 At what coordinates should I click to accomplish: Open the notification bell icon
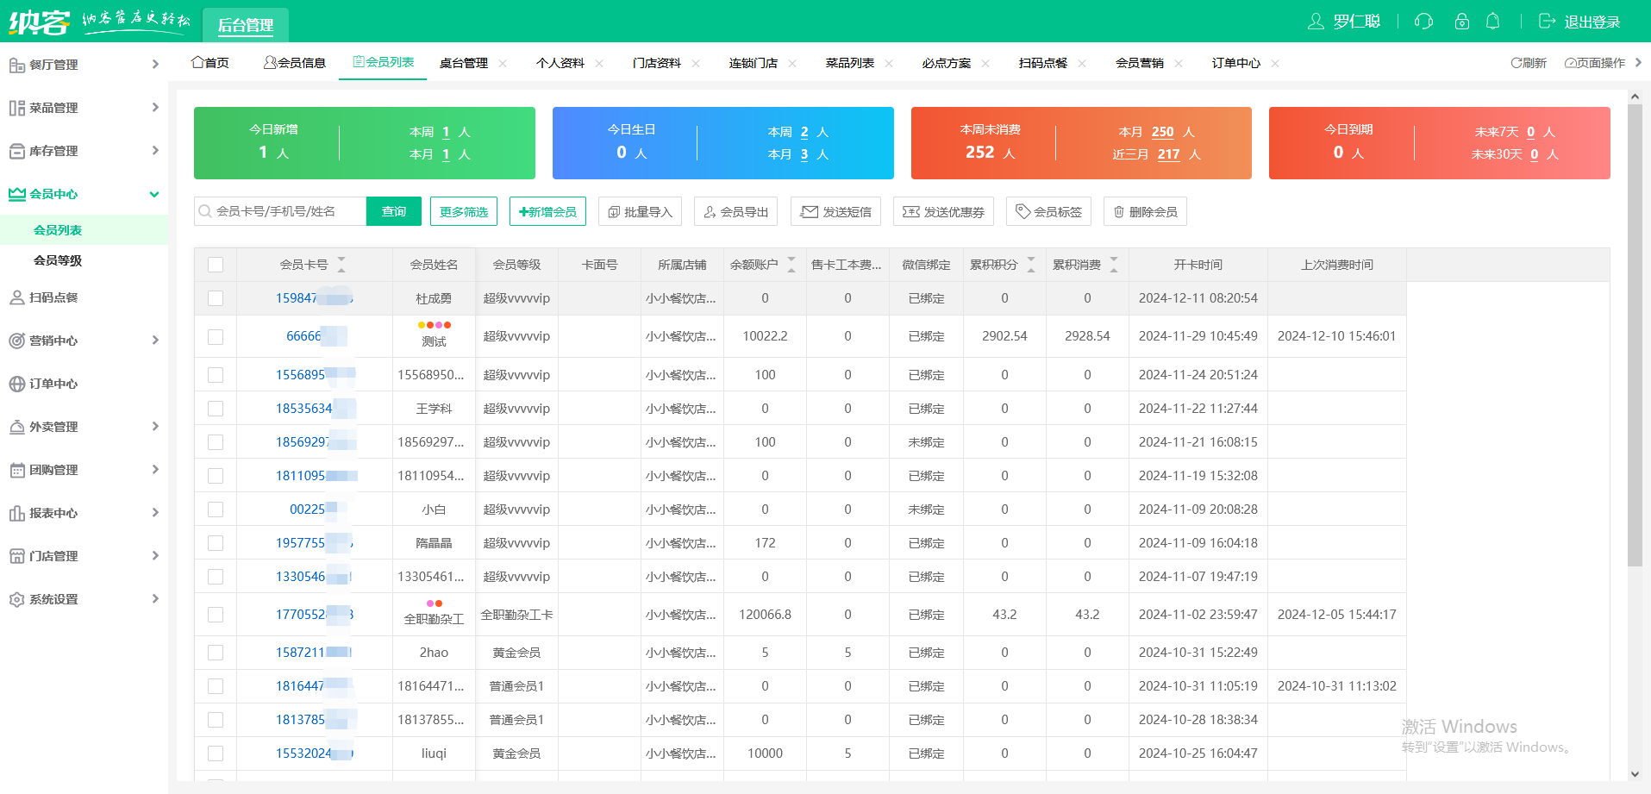click(1493, 22)
